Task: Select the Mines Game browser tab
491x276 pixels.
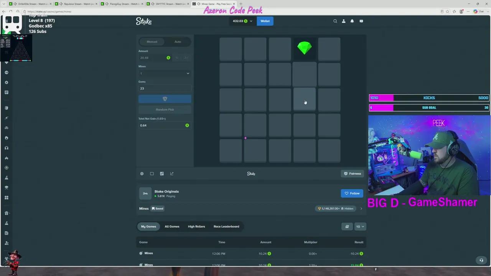Action: click(214, 4)
